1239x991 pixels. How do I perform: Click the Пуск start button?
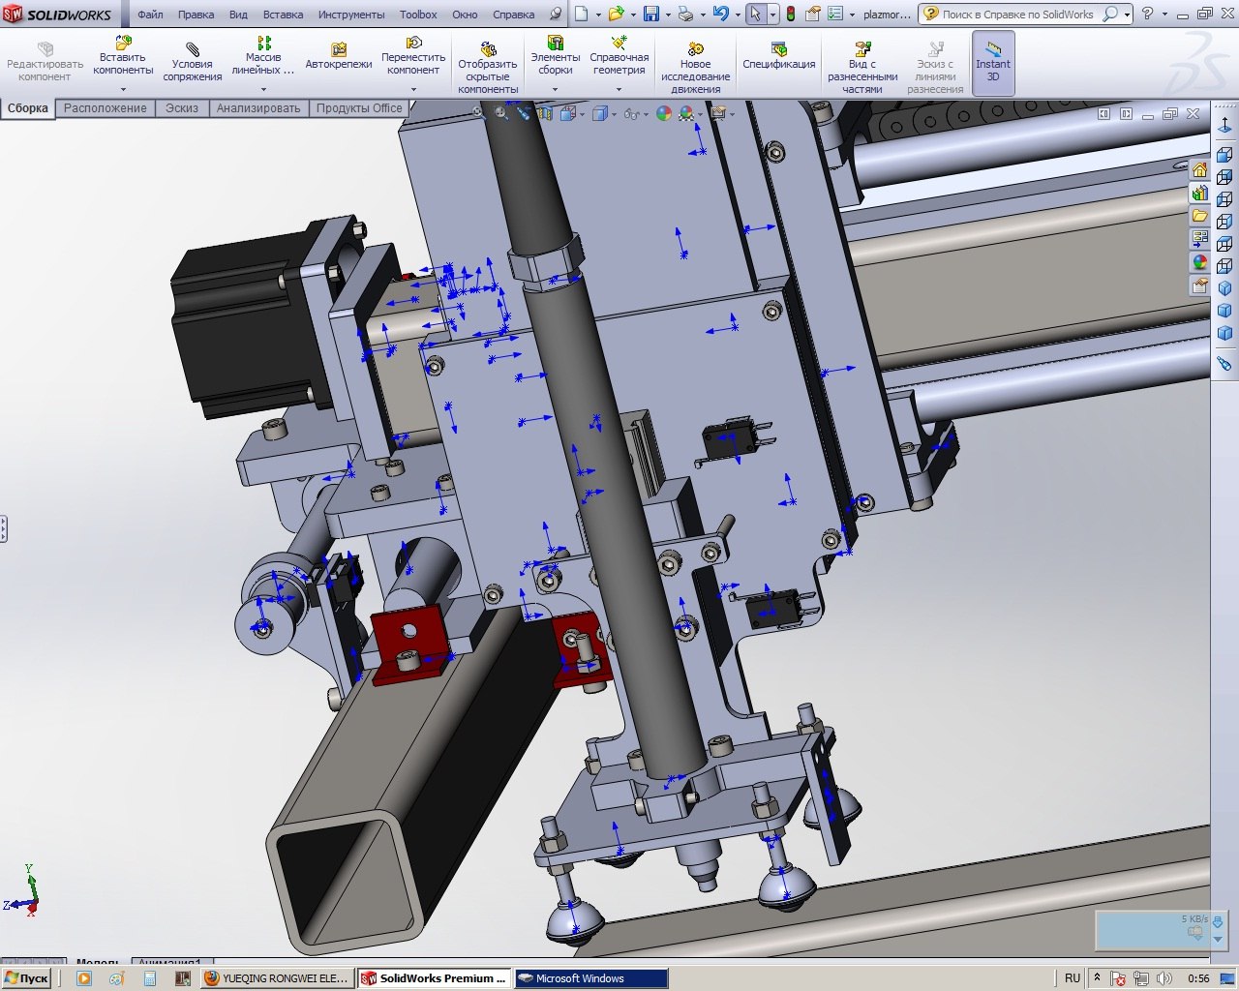(x=26, y=978)
